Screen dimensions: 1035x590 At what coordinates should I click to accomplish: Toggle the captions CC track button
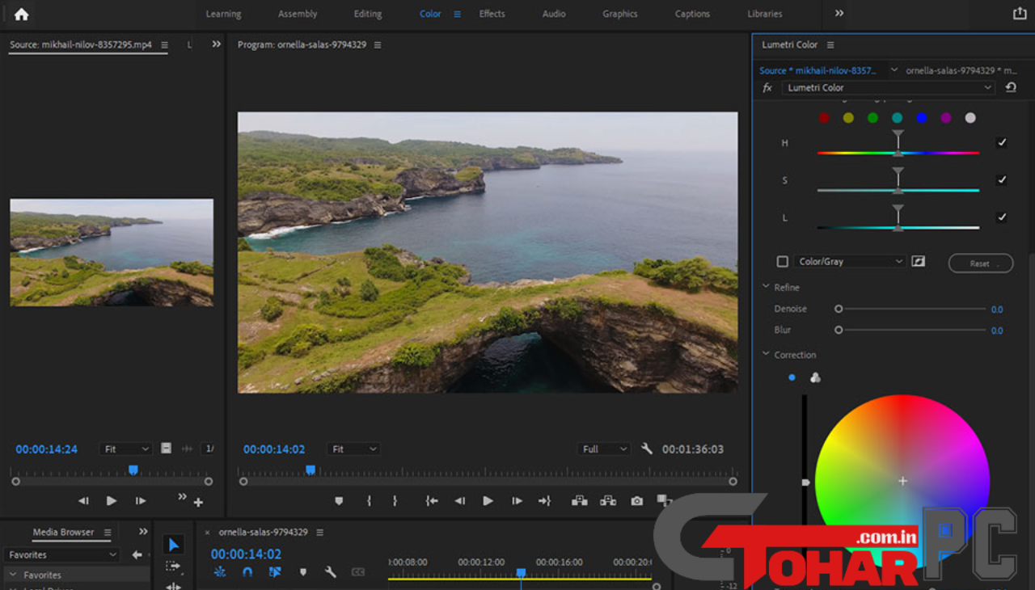[x=358, y=571]
